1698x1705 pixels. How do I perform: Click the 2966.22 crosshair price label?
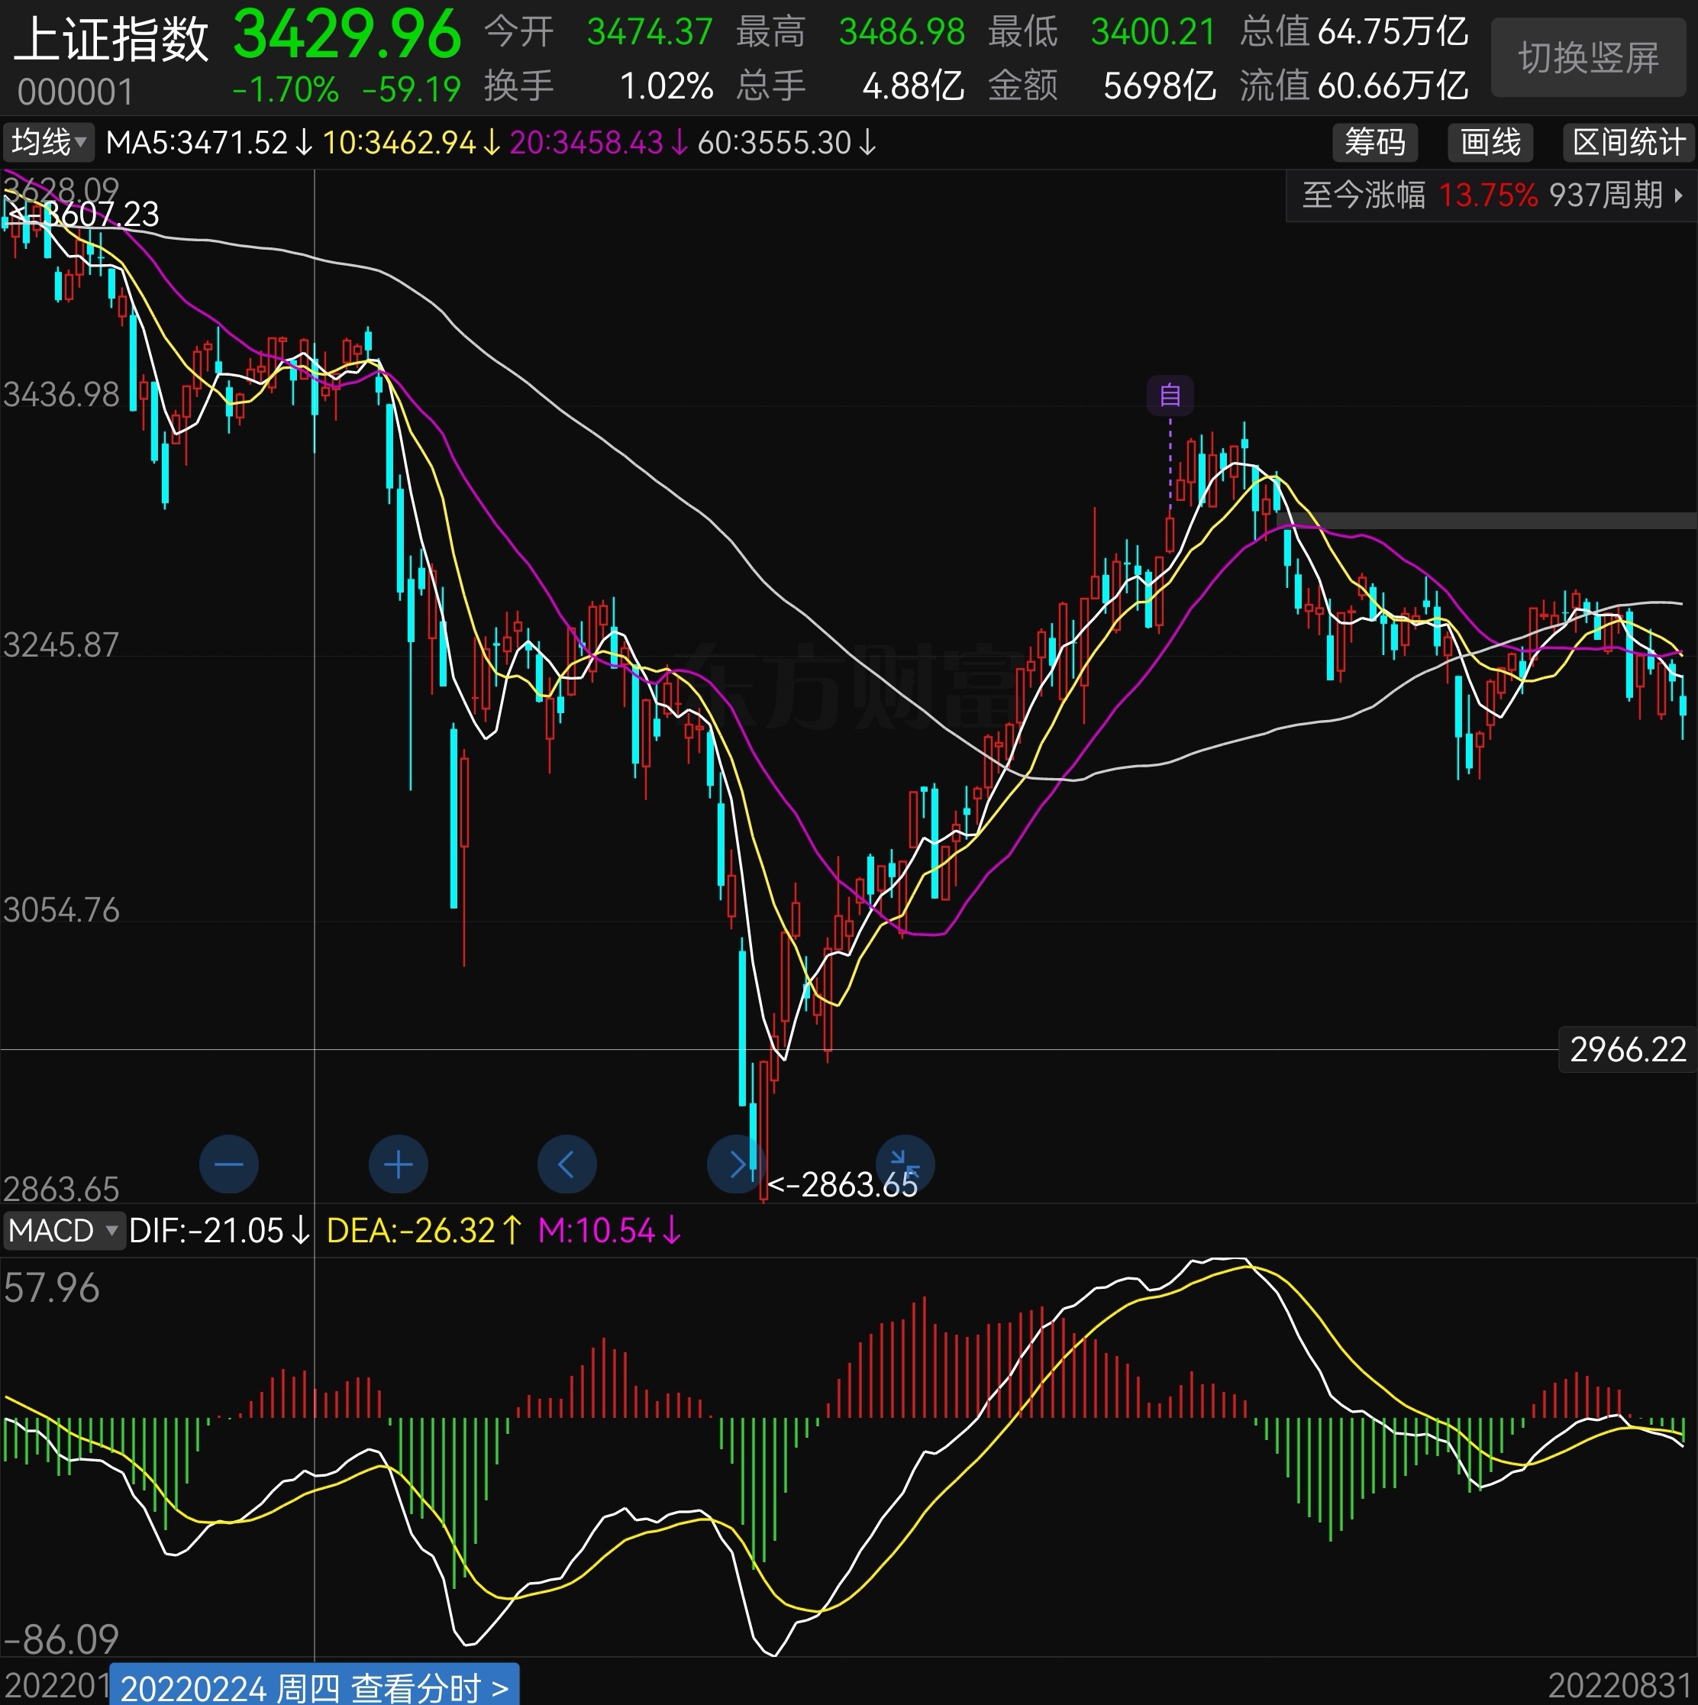click(1628, 1049)
